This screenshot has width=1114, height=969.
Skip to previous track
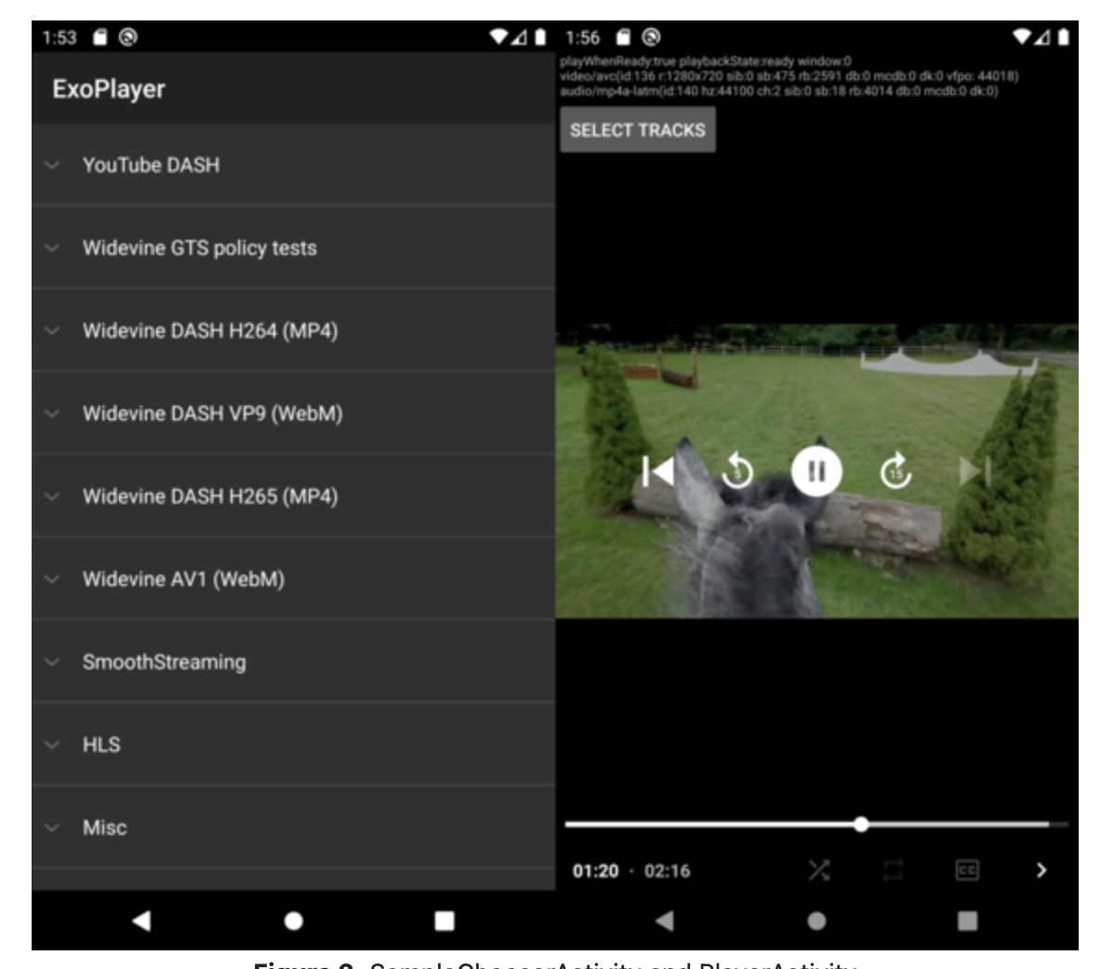(x=657, y=471)
